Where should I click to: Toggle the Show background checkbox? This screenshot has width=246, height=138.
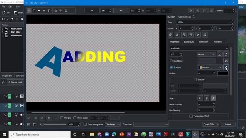85,124
